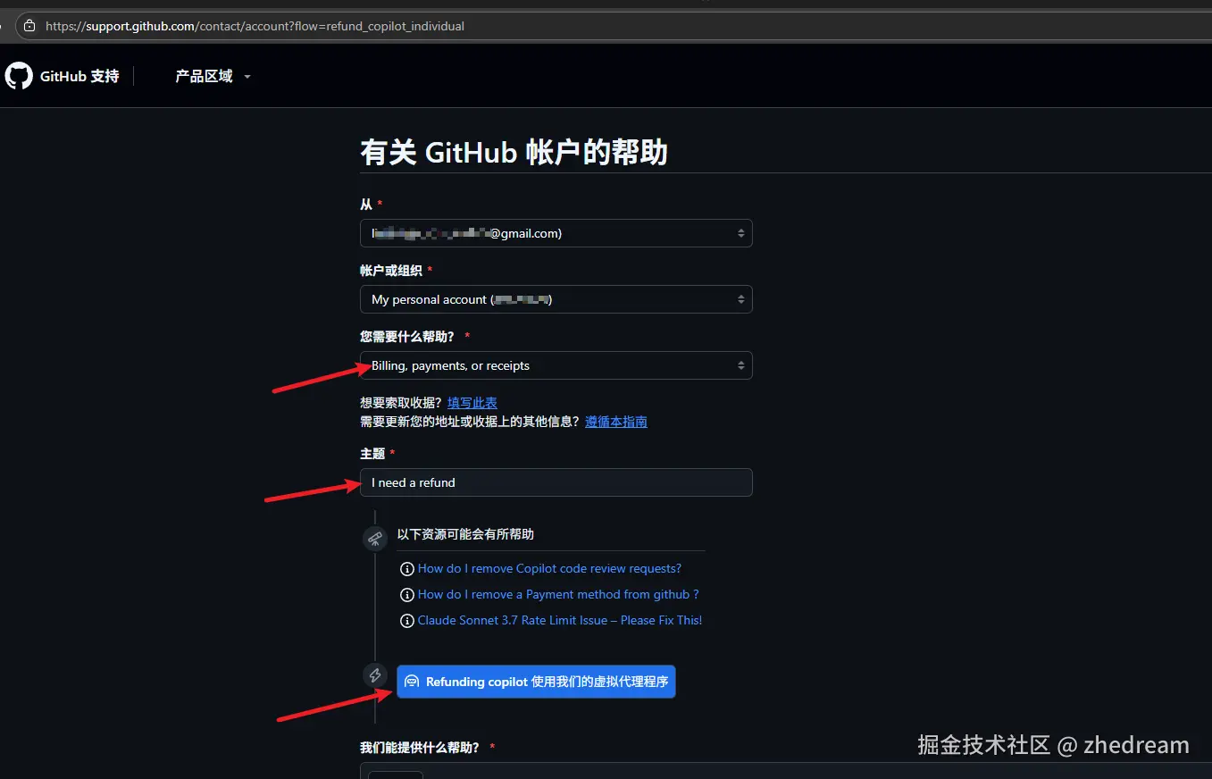Screen dimensions: 1212x779
Task: Expand the 帐户或组织 account dropdown
Action: pos(556,299)
